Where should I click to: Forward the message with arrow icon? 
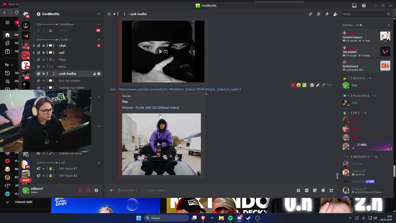[x=324, y=85]
